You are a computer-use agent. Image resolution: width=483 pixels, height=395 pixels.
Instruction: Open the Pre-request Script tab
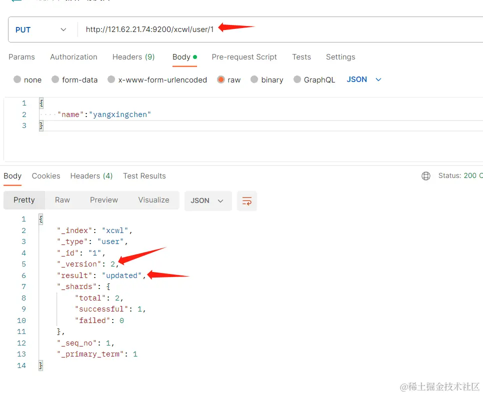pos(244,57)
